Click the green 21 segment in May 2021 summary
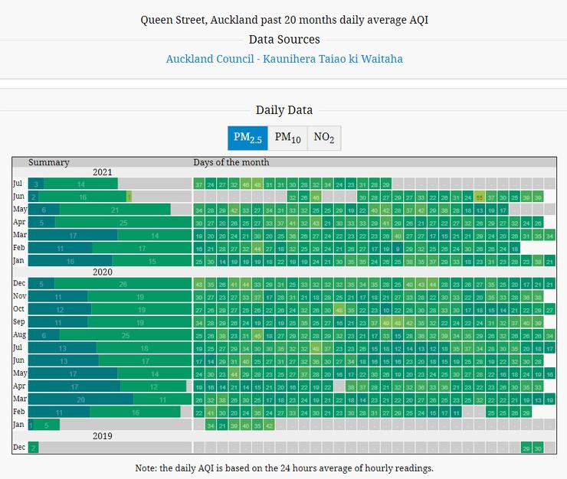Screen dimensions: 567x479 (x=115, y=210)
